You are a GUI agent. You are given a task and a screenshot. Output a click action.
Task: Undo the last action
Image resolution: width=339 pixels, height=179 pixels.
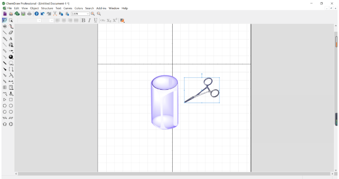pyautogui.click(x=43, y=13)
